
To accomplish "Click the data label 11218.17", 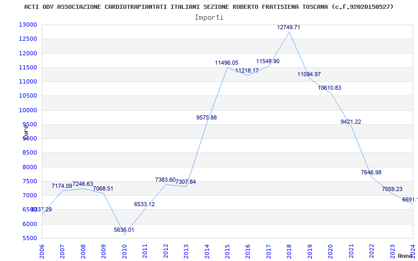I will [247, 70].
